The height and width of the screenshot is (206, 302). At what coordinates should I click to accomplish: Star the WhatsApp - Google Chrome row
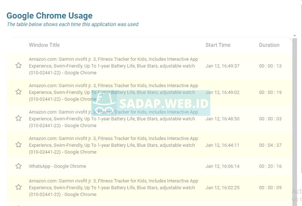pos(18,166)
